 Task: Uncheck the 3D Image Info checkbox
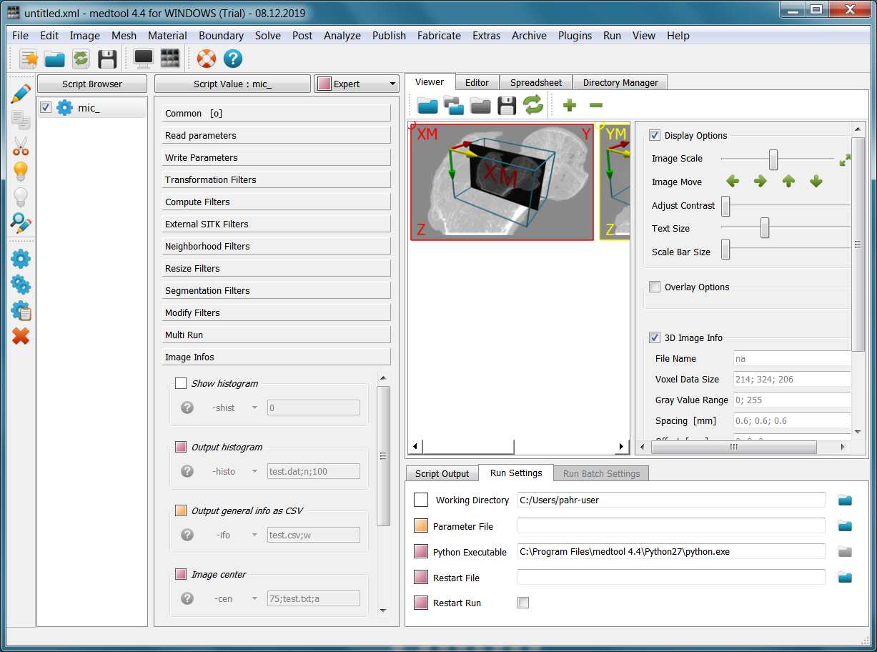click(x=655, y=337)
